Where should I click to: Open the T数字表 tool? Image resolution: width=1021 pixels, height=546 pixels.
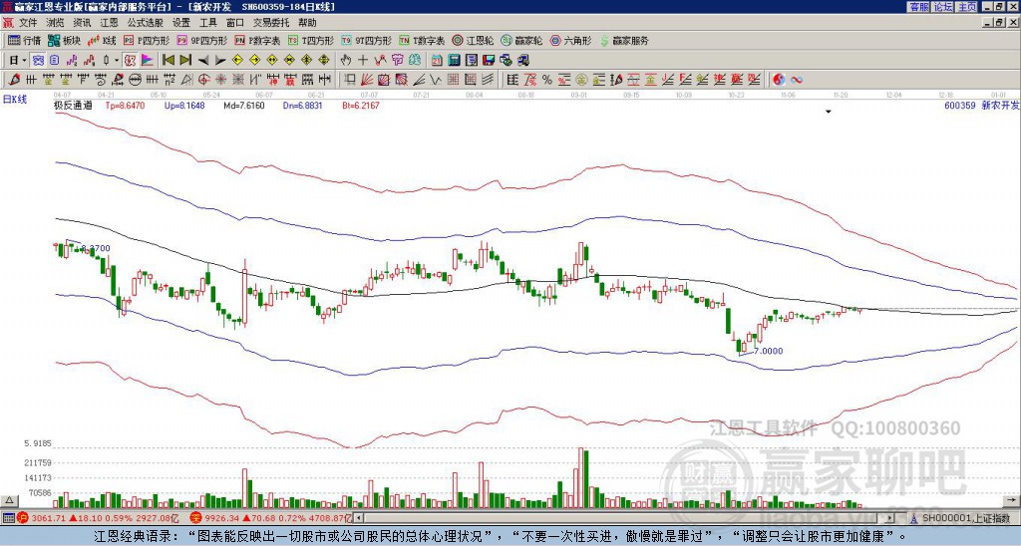(x=422, y=40)
